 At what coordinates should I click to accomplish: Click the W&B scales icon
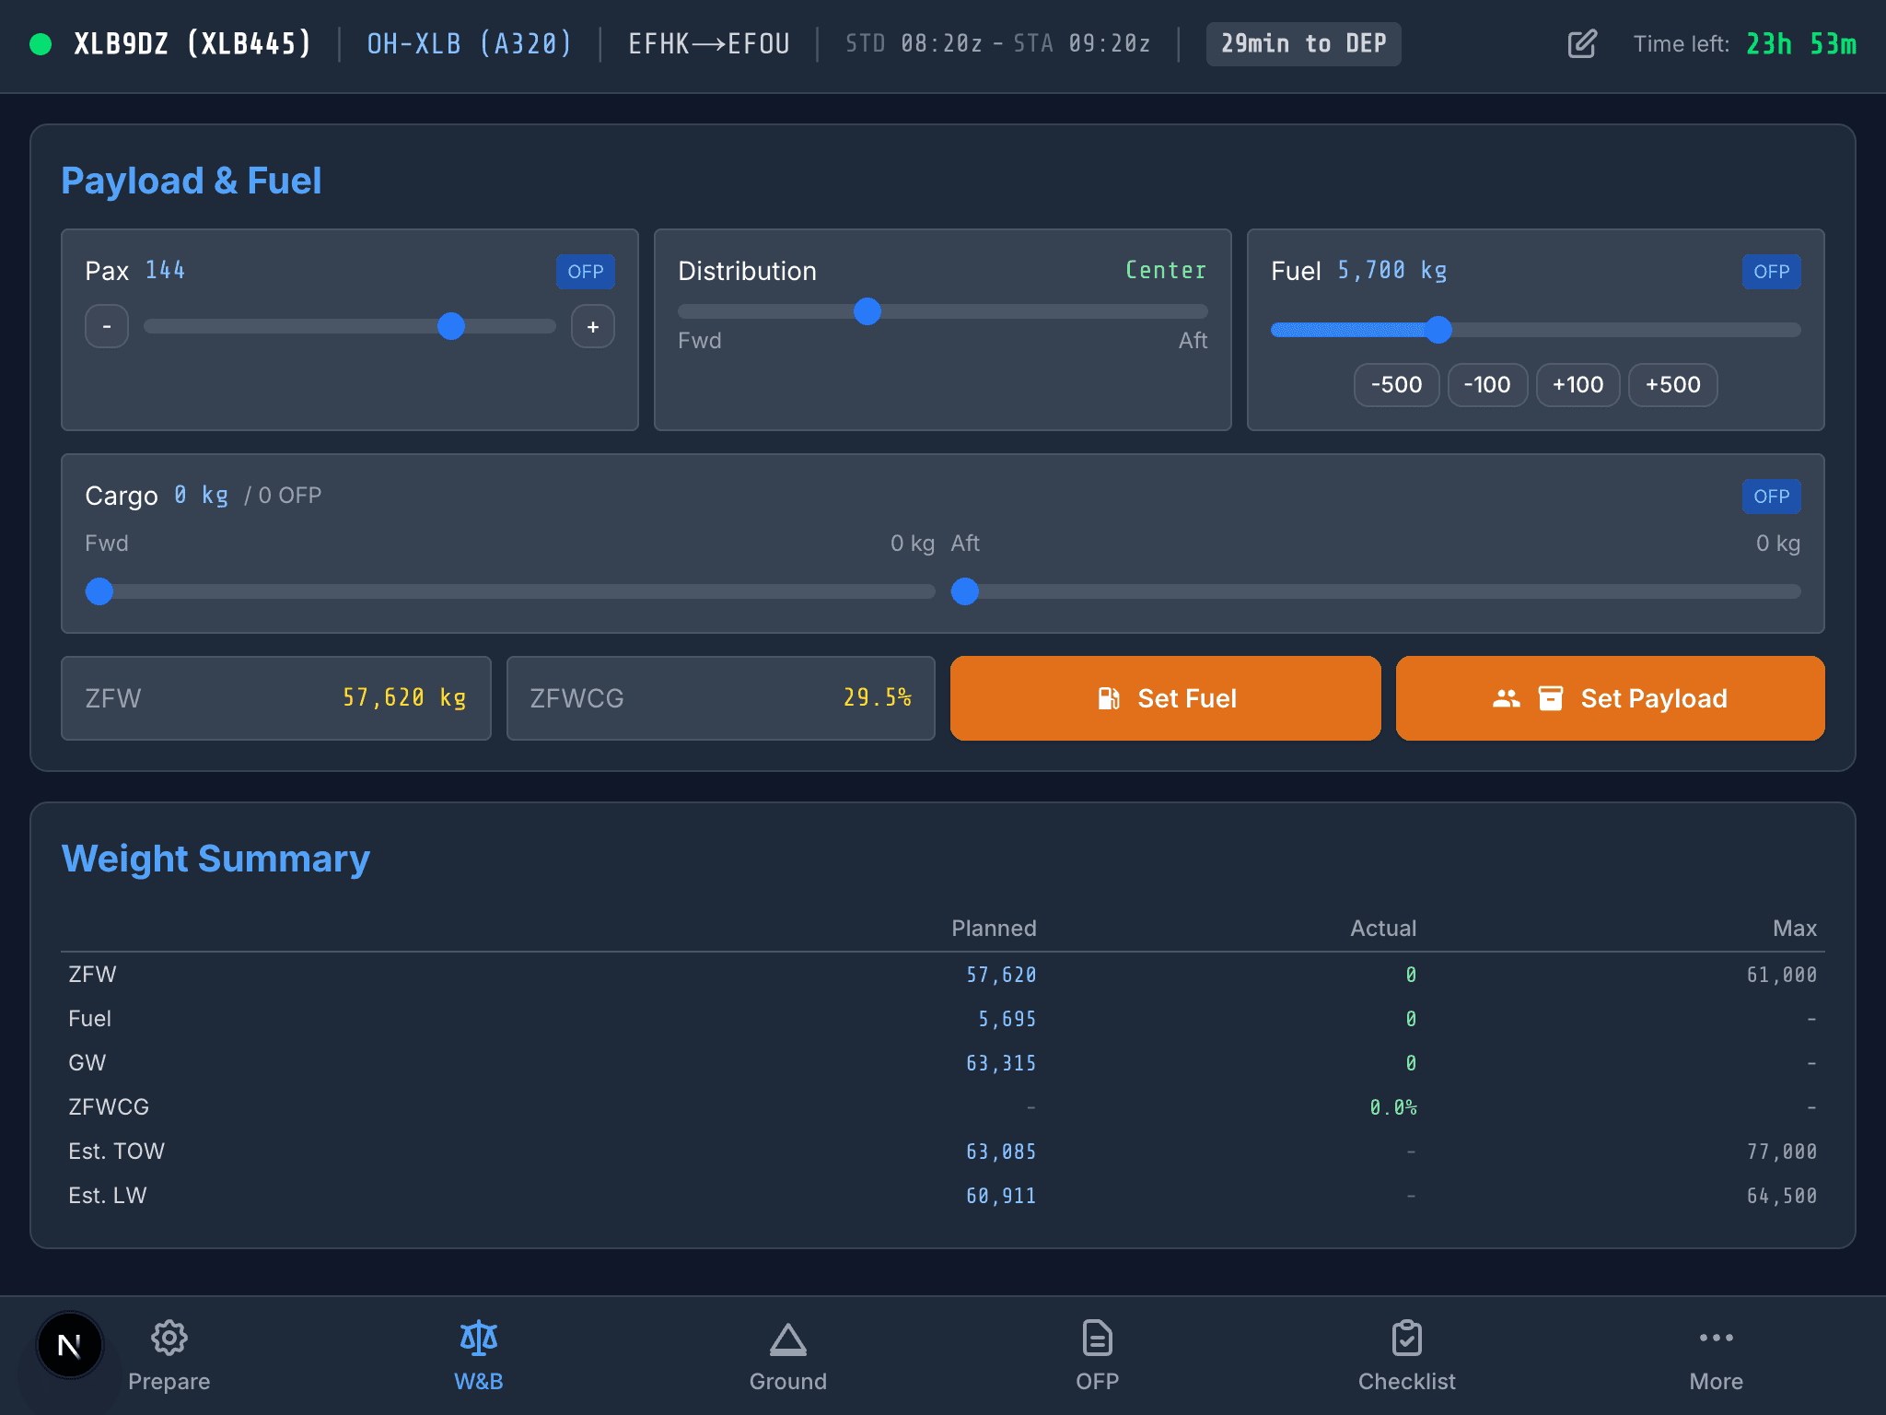(x=478, y=1337)
